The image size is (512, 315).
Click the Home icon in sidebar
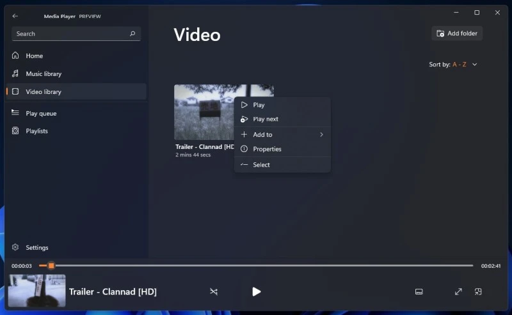pyautogui.click(x=15, y=56)
